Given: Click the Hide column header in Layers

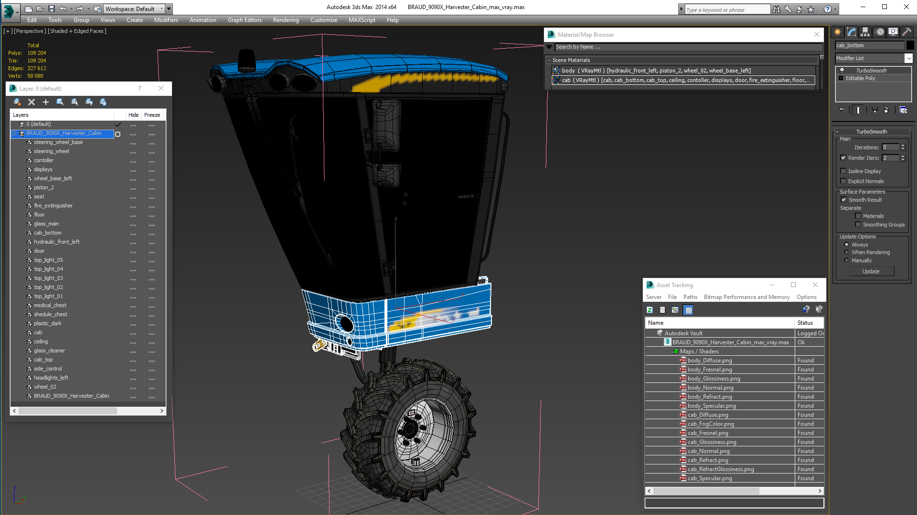Looking at the screenshot, I should tap(133, 115).
